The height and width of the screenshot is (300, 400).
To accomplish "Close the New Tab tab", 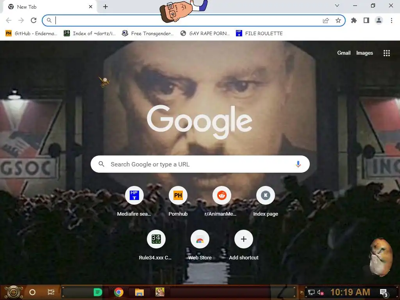I will coord(91,7).
